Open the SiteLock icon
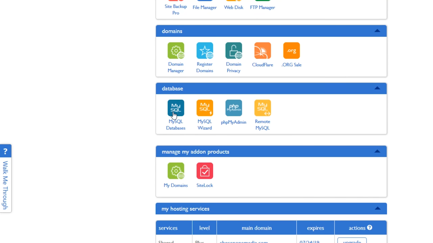This screenshot has height=243, width=433. click(205, 171)
